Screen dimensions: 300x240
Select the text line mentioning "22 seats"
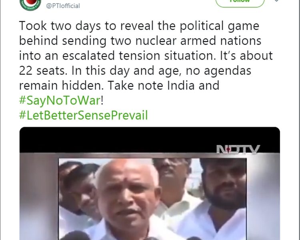click(135, 71)
